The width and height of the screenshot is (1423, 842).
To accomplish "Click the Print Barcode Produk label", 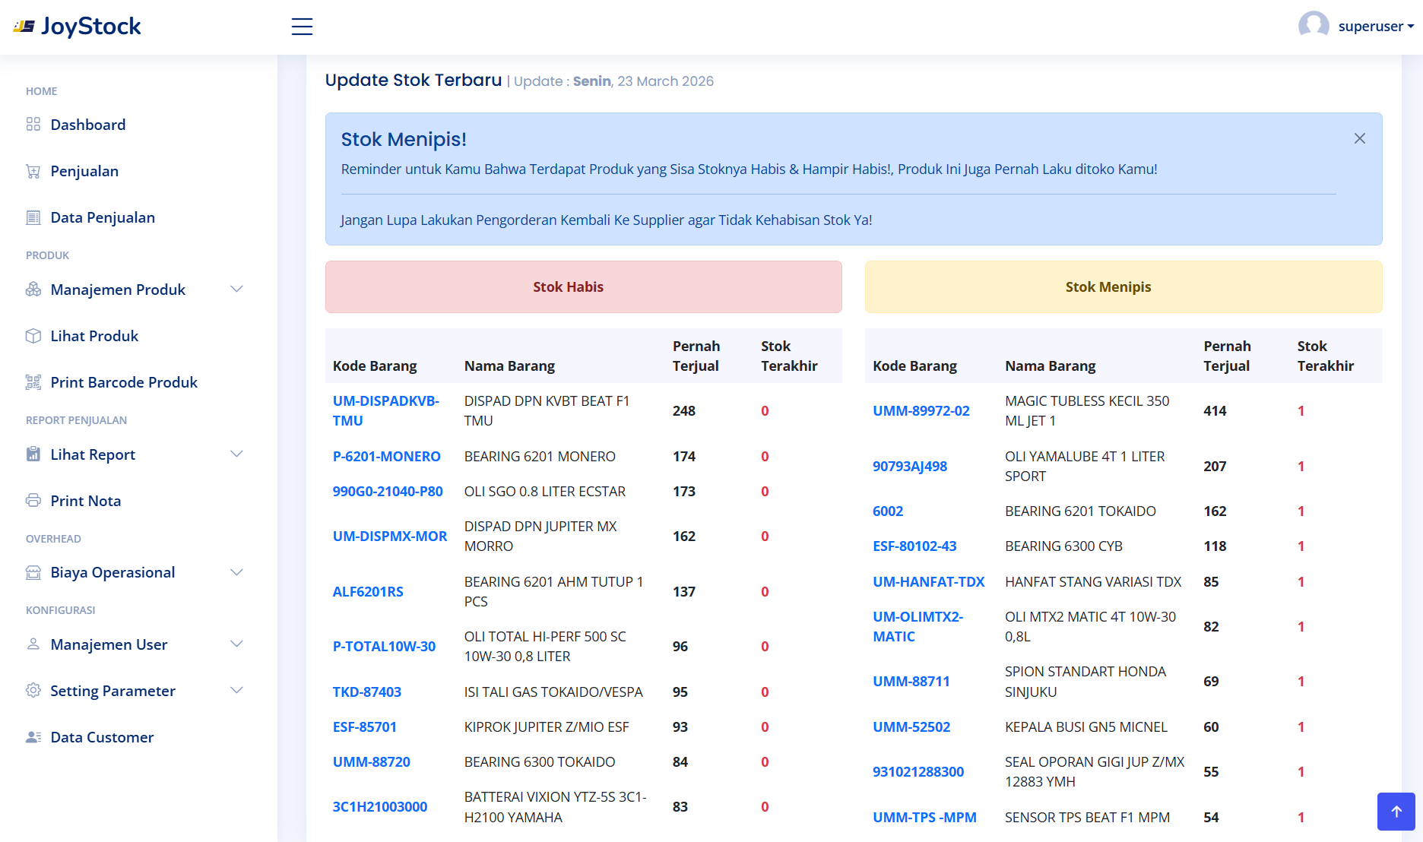I will [x=124, y=382].
